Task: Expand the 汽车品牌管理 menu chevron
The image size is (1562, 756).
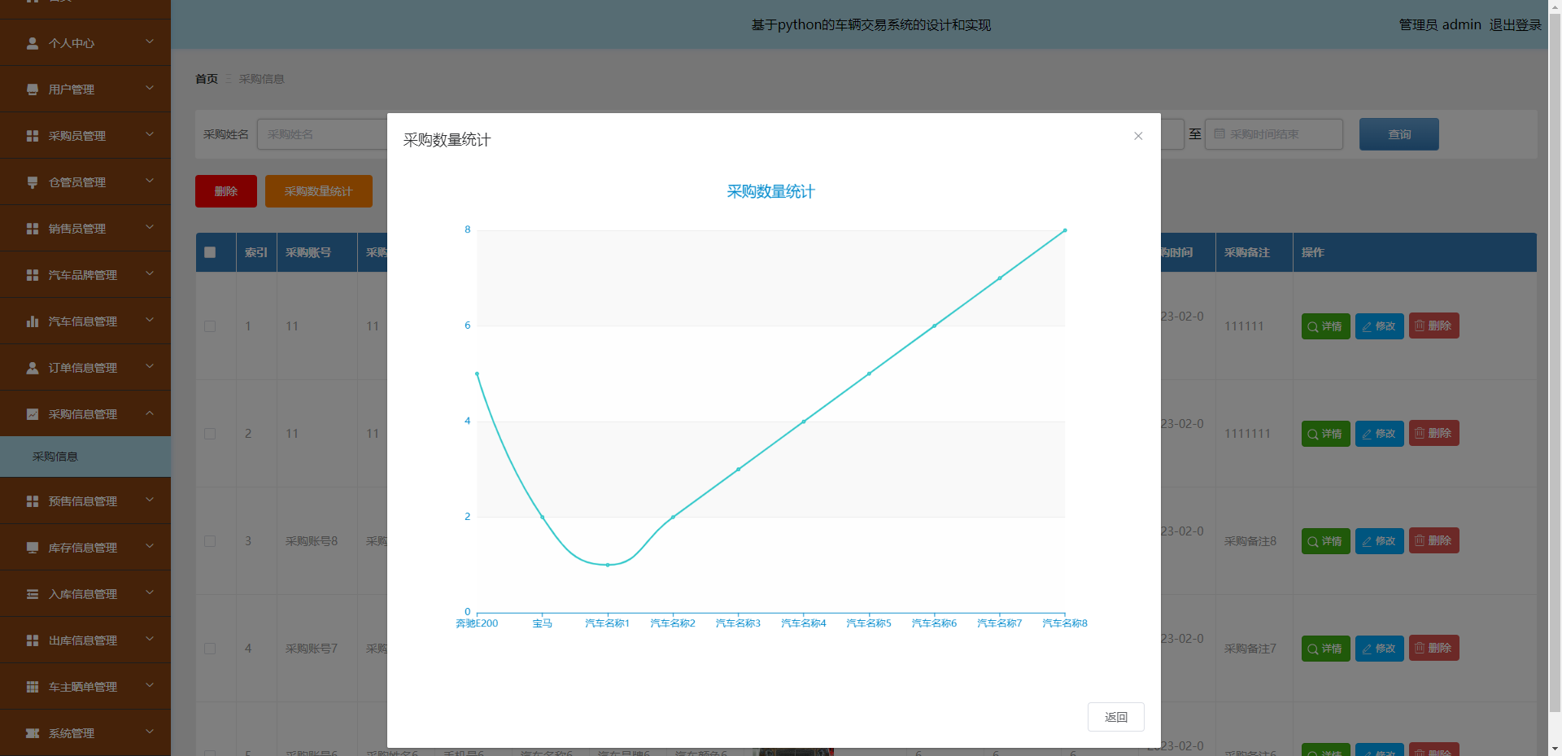Action: (150, 273)
